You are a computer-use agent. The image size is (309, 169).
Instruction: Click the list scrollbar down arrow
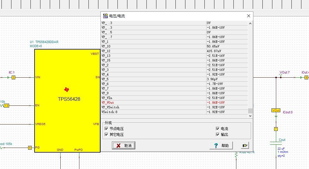click(x=250, y=116)
